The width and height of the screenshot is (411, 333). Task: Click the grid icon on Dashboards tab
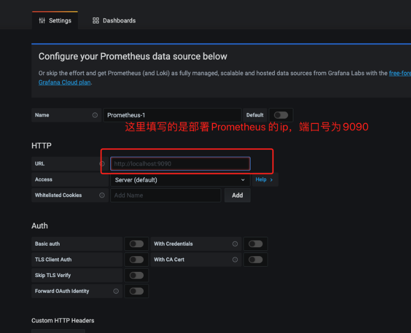(96, 20)
